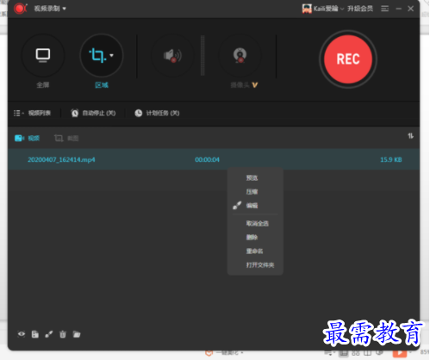Select file 20200407_162414.mp4

pyautogui.click(x=61, y=159)
